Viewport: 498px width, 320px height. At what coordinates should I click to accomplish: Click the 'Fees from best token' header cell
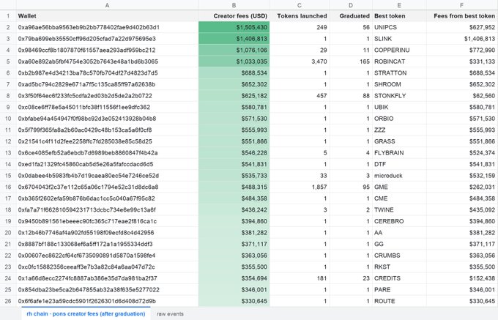click(x=462, y=16)
